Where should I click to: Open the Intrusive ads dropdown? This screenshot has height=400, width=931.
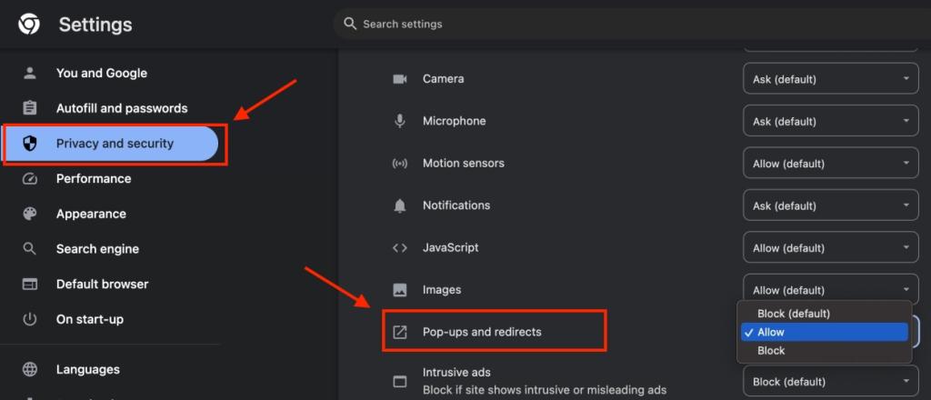831,381
